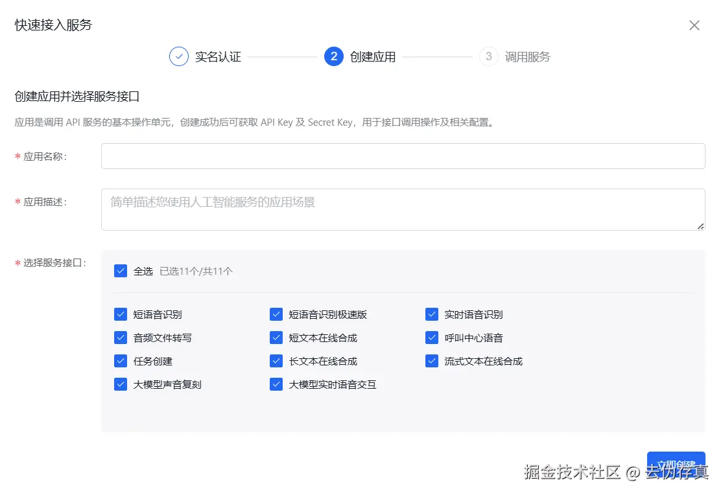Click the step 3 调用服务 circle icon
Image resolution: width=723 pixels, height=495 pixels.
[489, 56]
